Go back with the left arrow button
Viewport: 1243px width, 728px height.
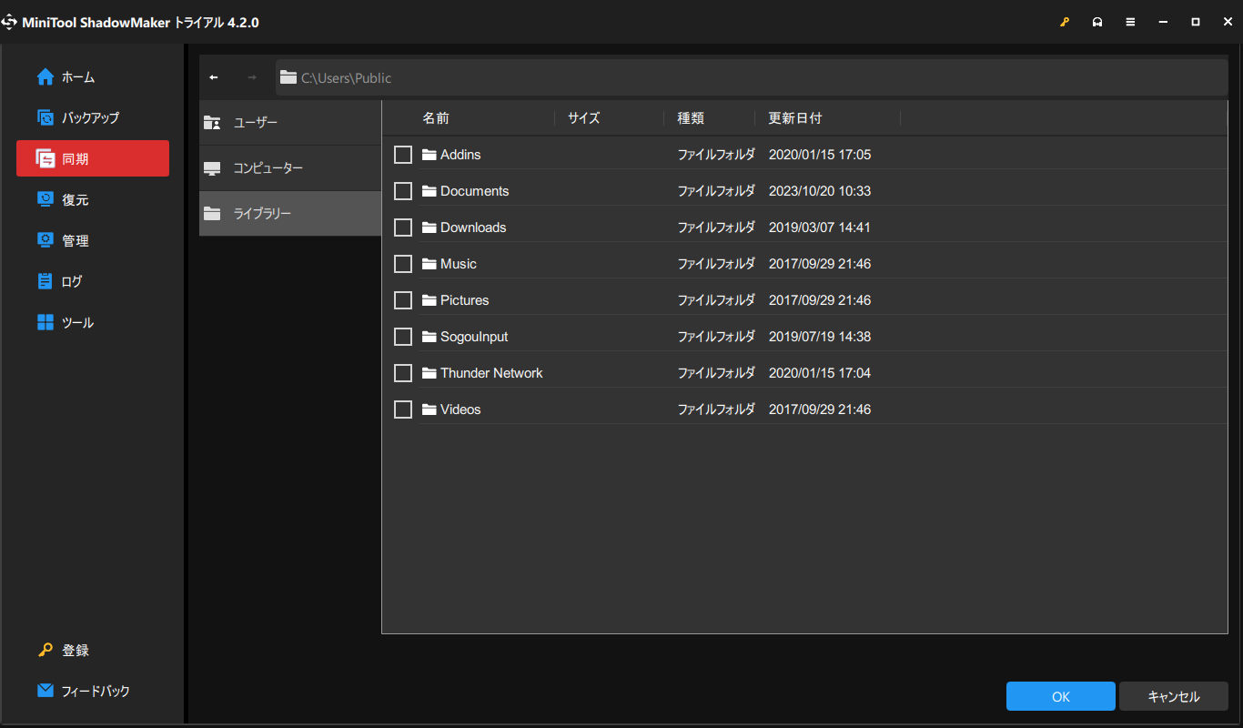[214, 77]
